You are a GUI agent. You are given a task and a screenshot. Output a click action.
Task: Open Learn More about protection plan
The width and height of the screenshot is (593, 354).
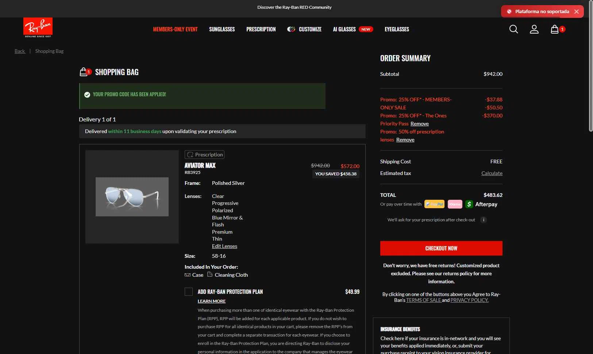pyautogui.click(x=212, y=301)
